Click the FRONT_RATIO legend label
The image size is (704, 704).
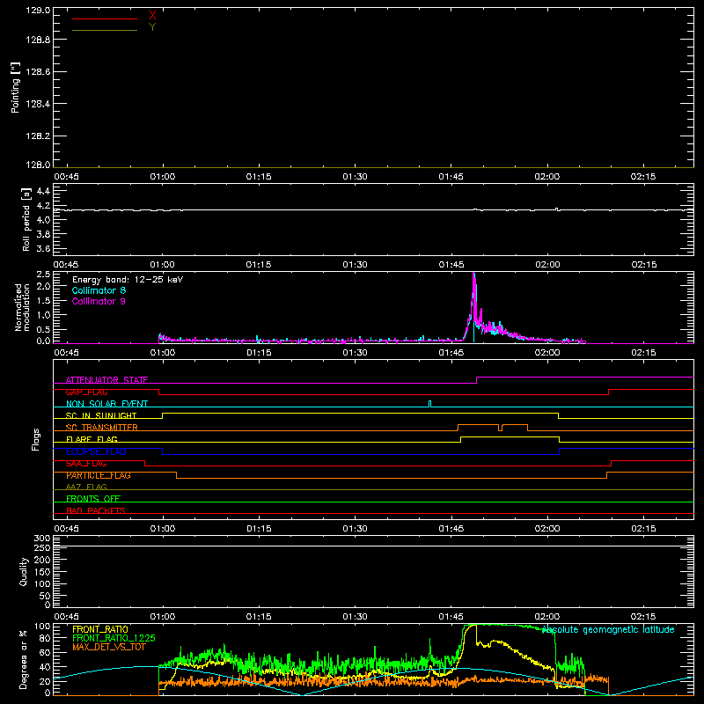click(x=100, y=629)
